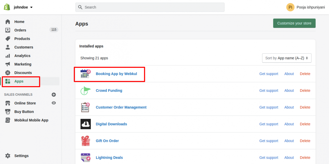329x164 pixels.
Task: Click inside the Search field
Action: click(150, 7)
